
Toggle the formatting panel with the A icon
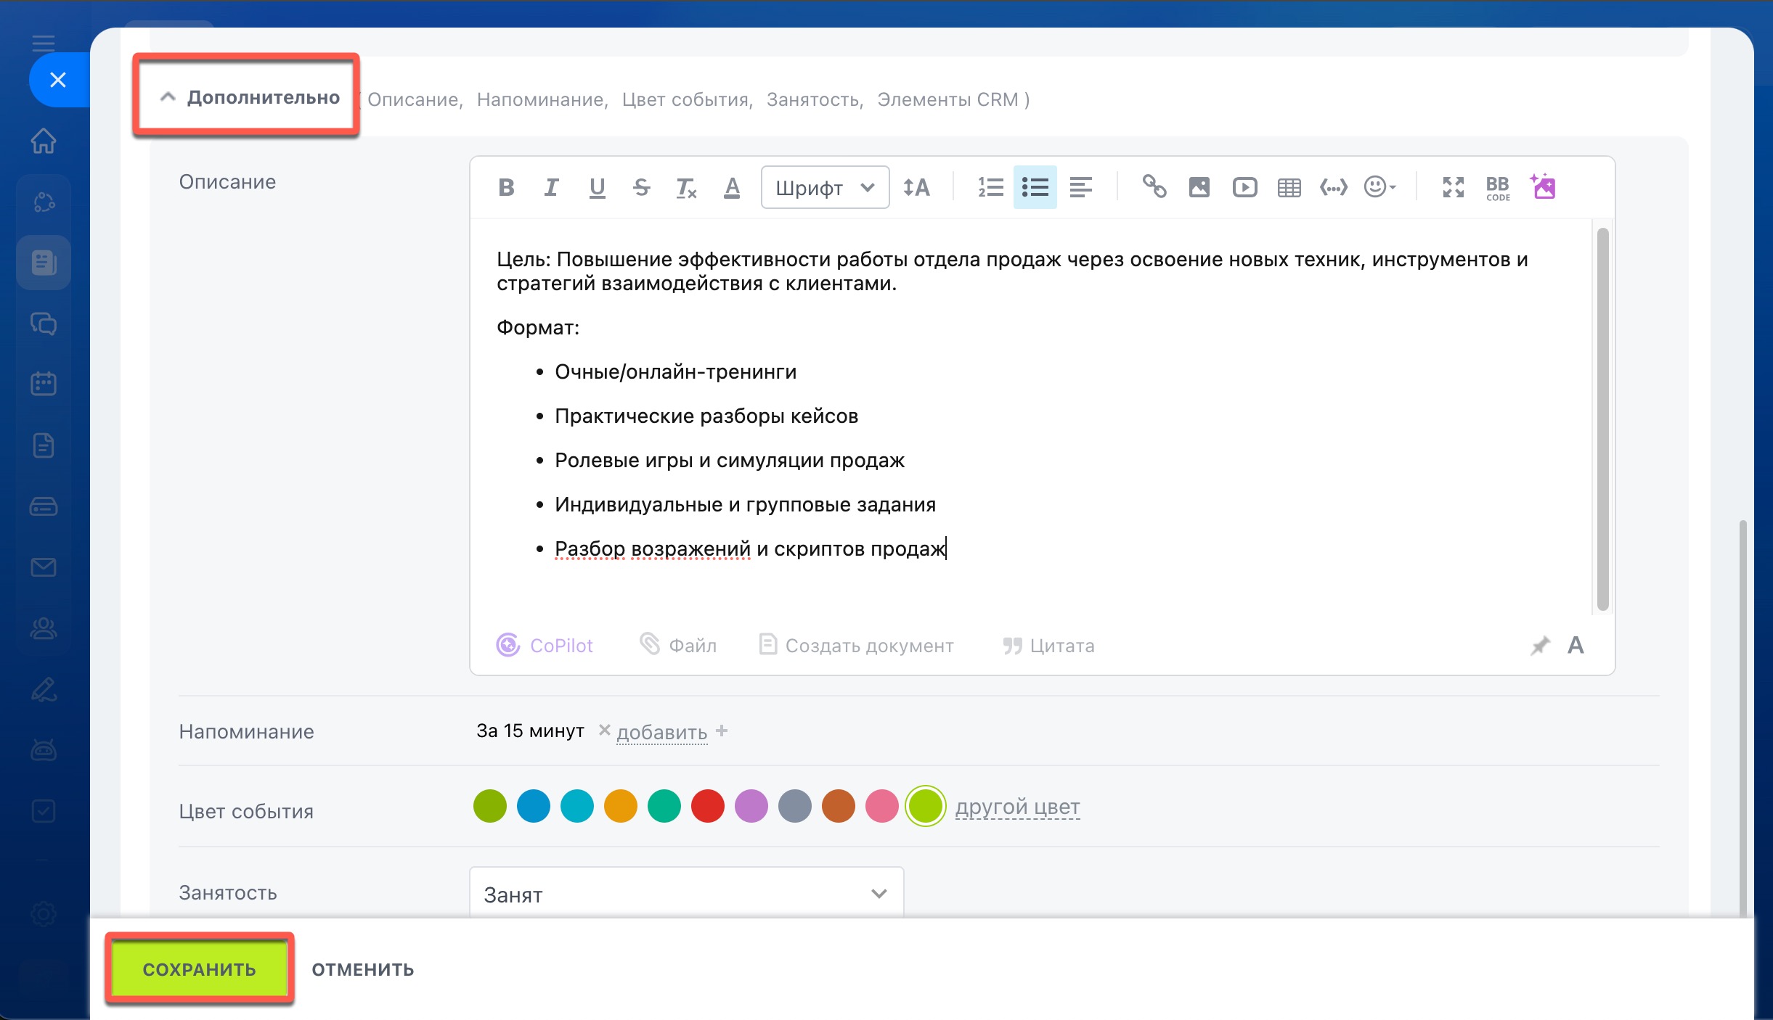(1576, 645)
